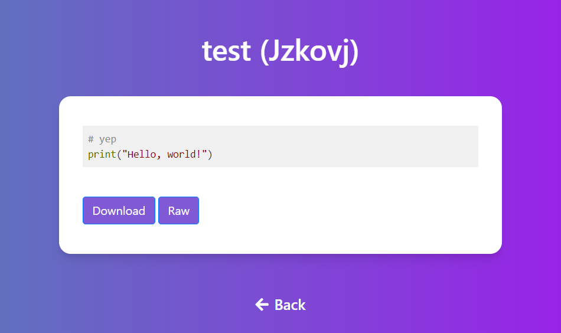Click the word "test" in the heading
561x333 pixels.
[226, 51]
